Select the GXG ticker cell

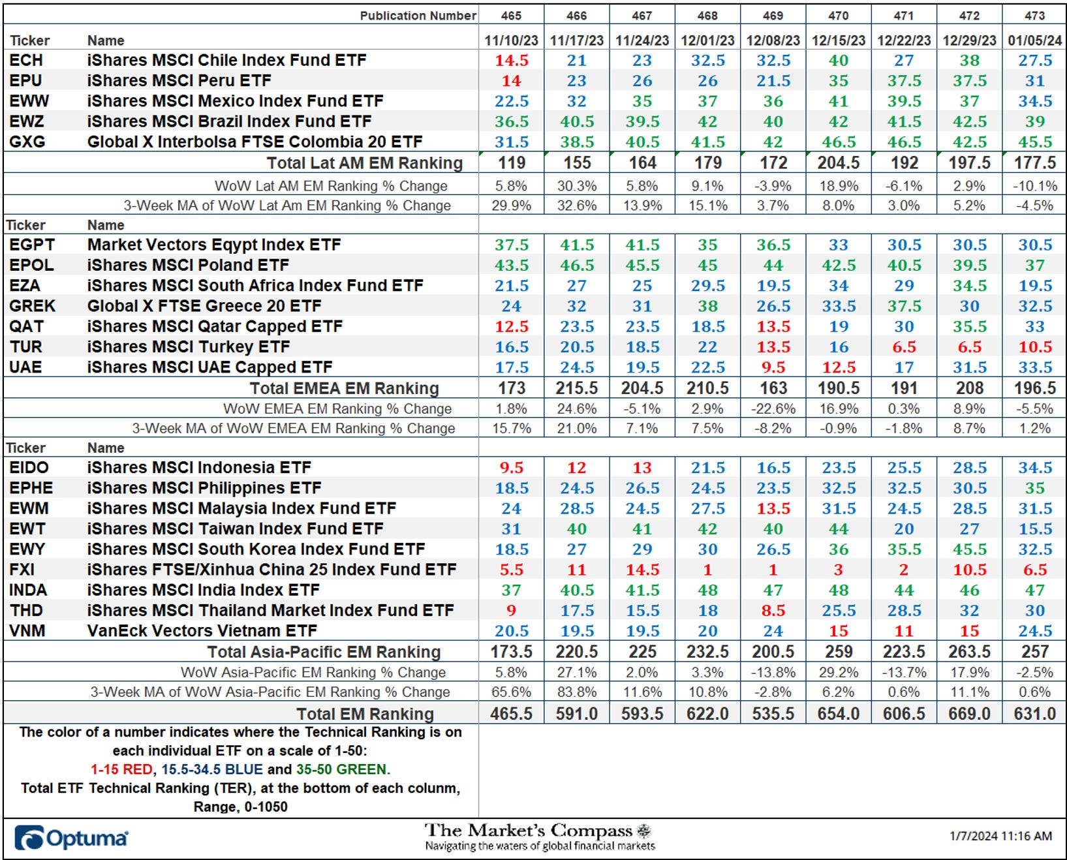27,142
